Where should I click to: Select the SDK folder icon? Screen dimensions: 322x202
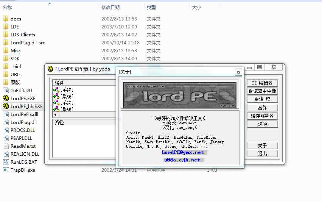6,58
